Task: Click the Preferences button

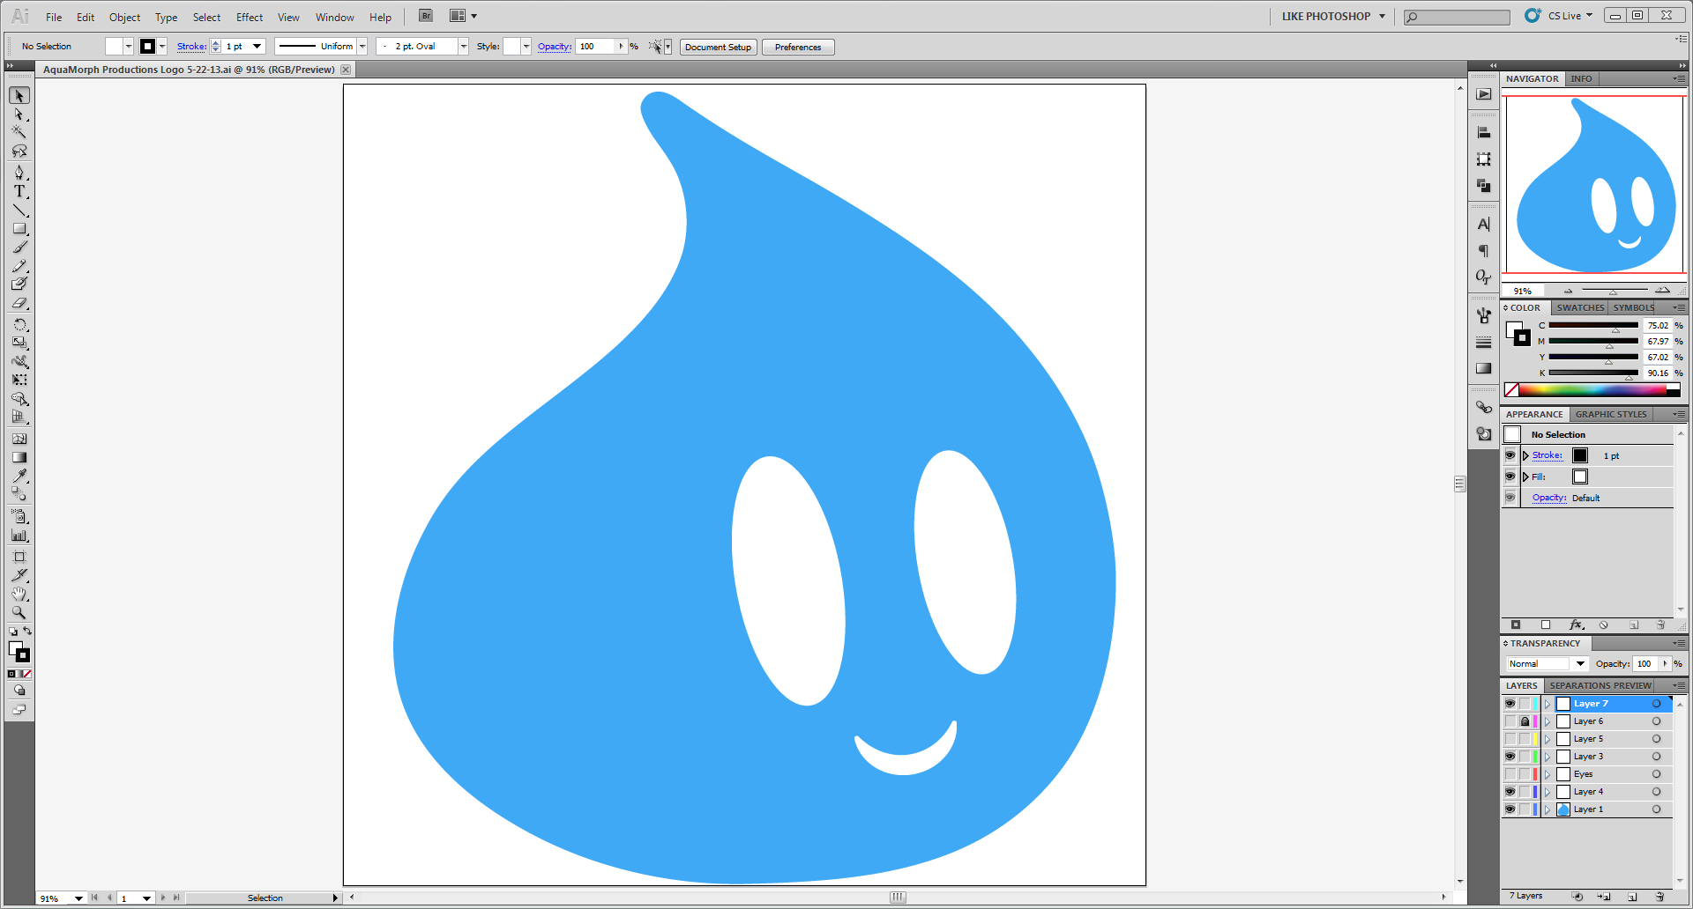Action: point(798,47)
